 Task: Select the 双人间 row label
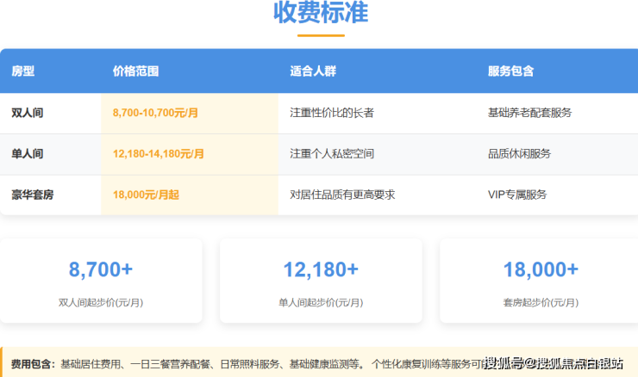point(28,113)
